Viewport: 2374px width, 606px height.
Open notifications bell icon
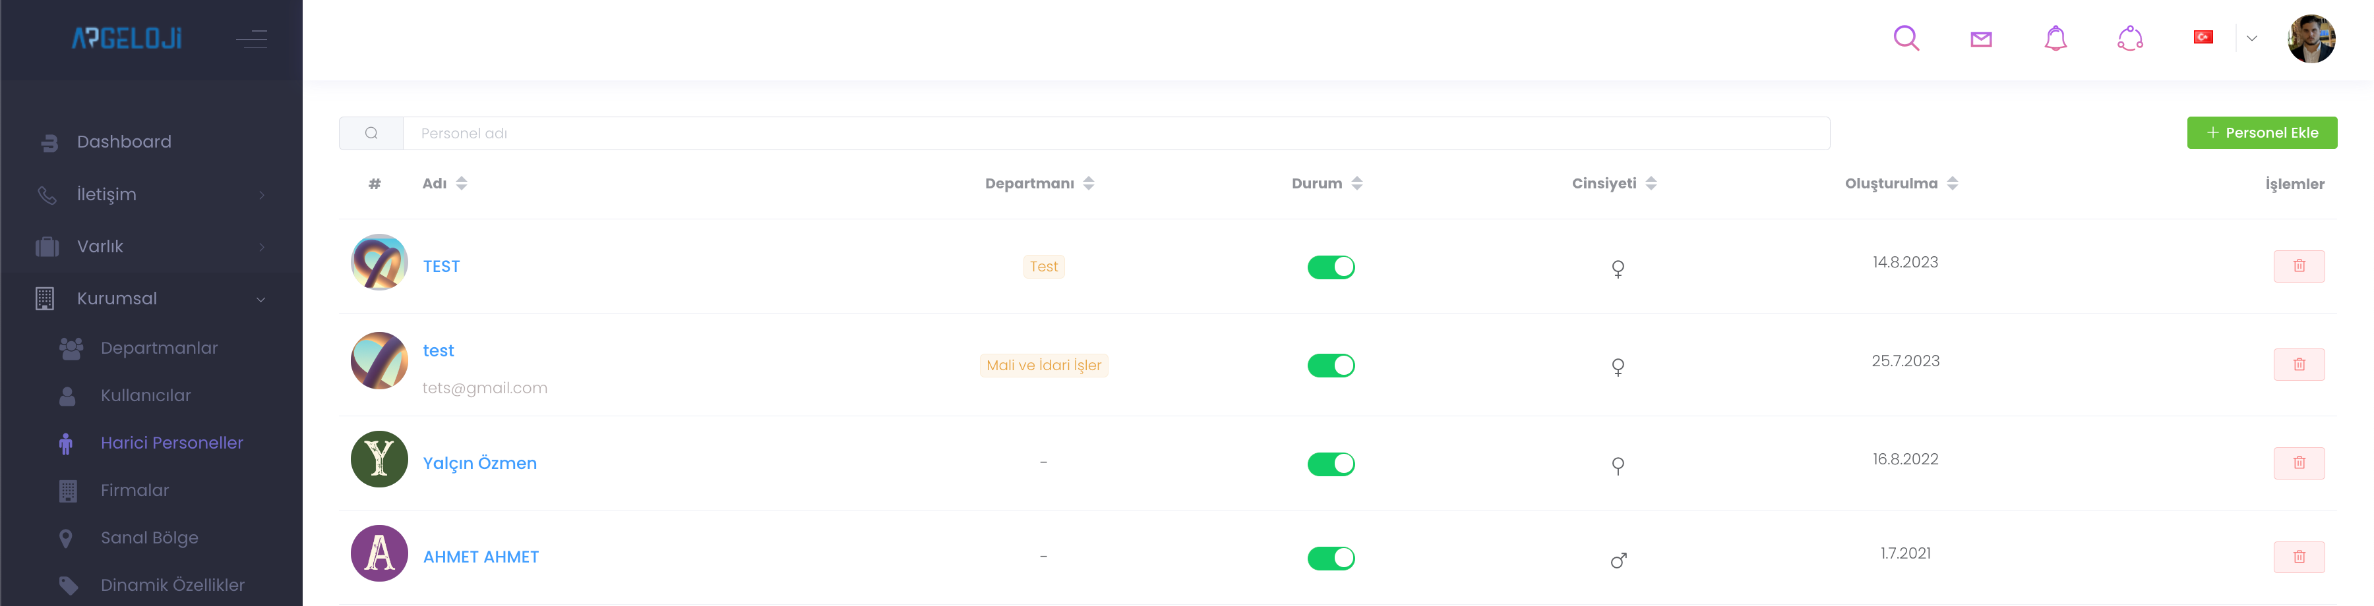pyautogui.click(x=2055, y=39)
